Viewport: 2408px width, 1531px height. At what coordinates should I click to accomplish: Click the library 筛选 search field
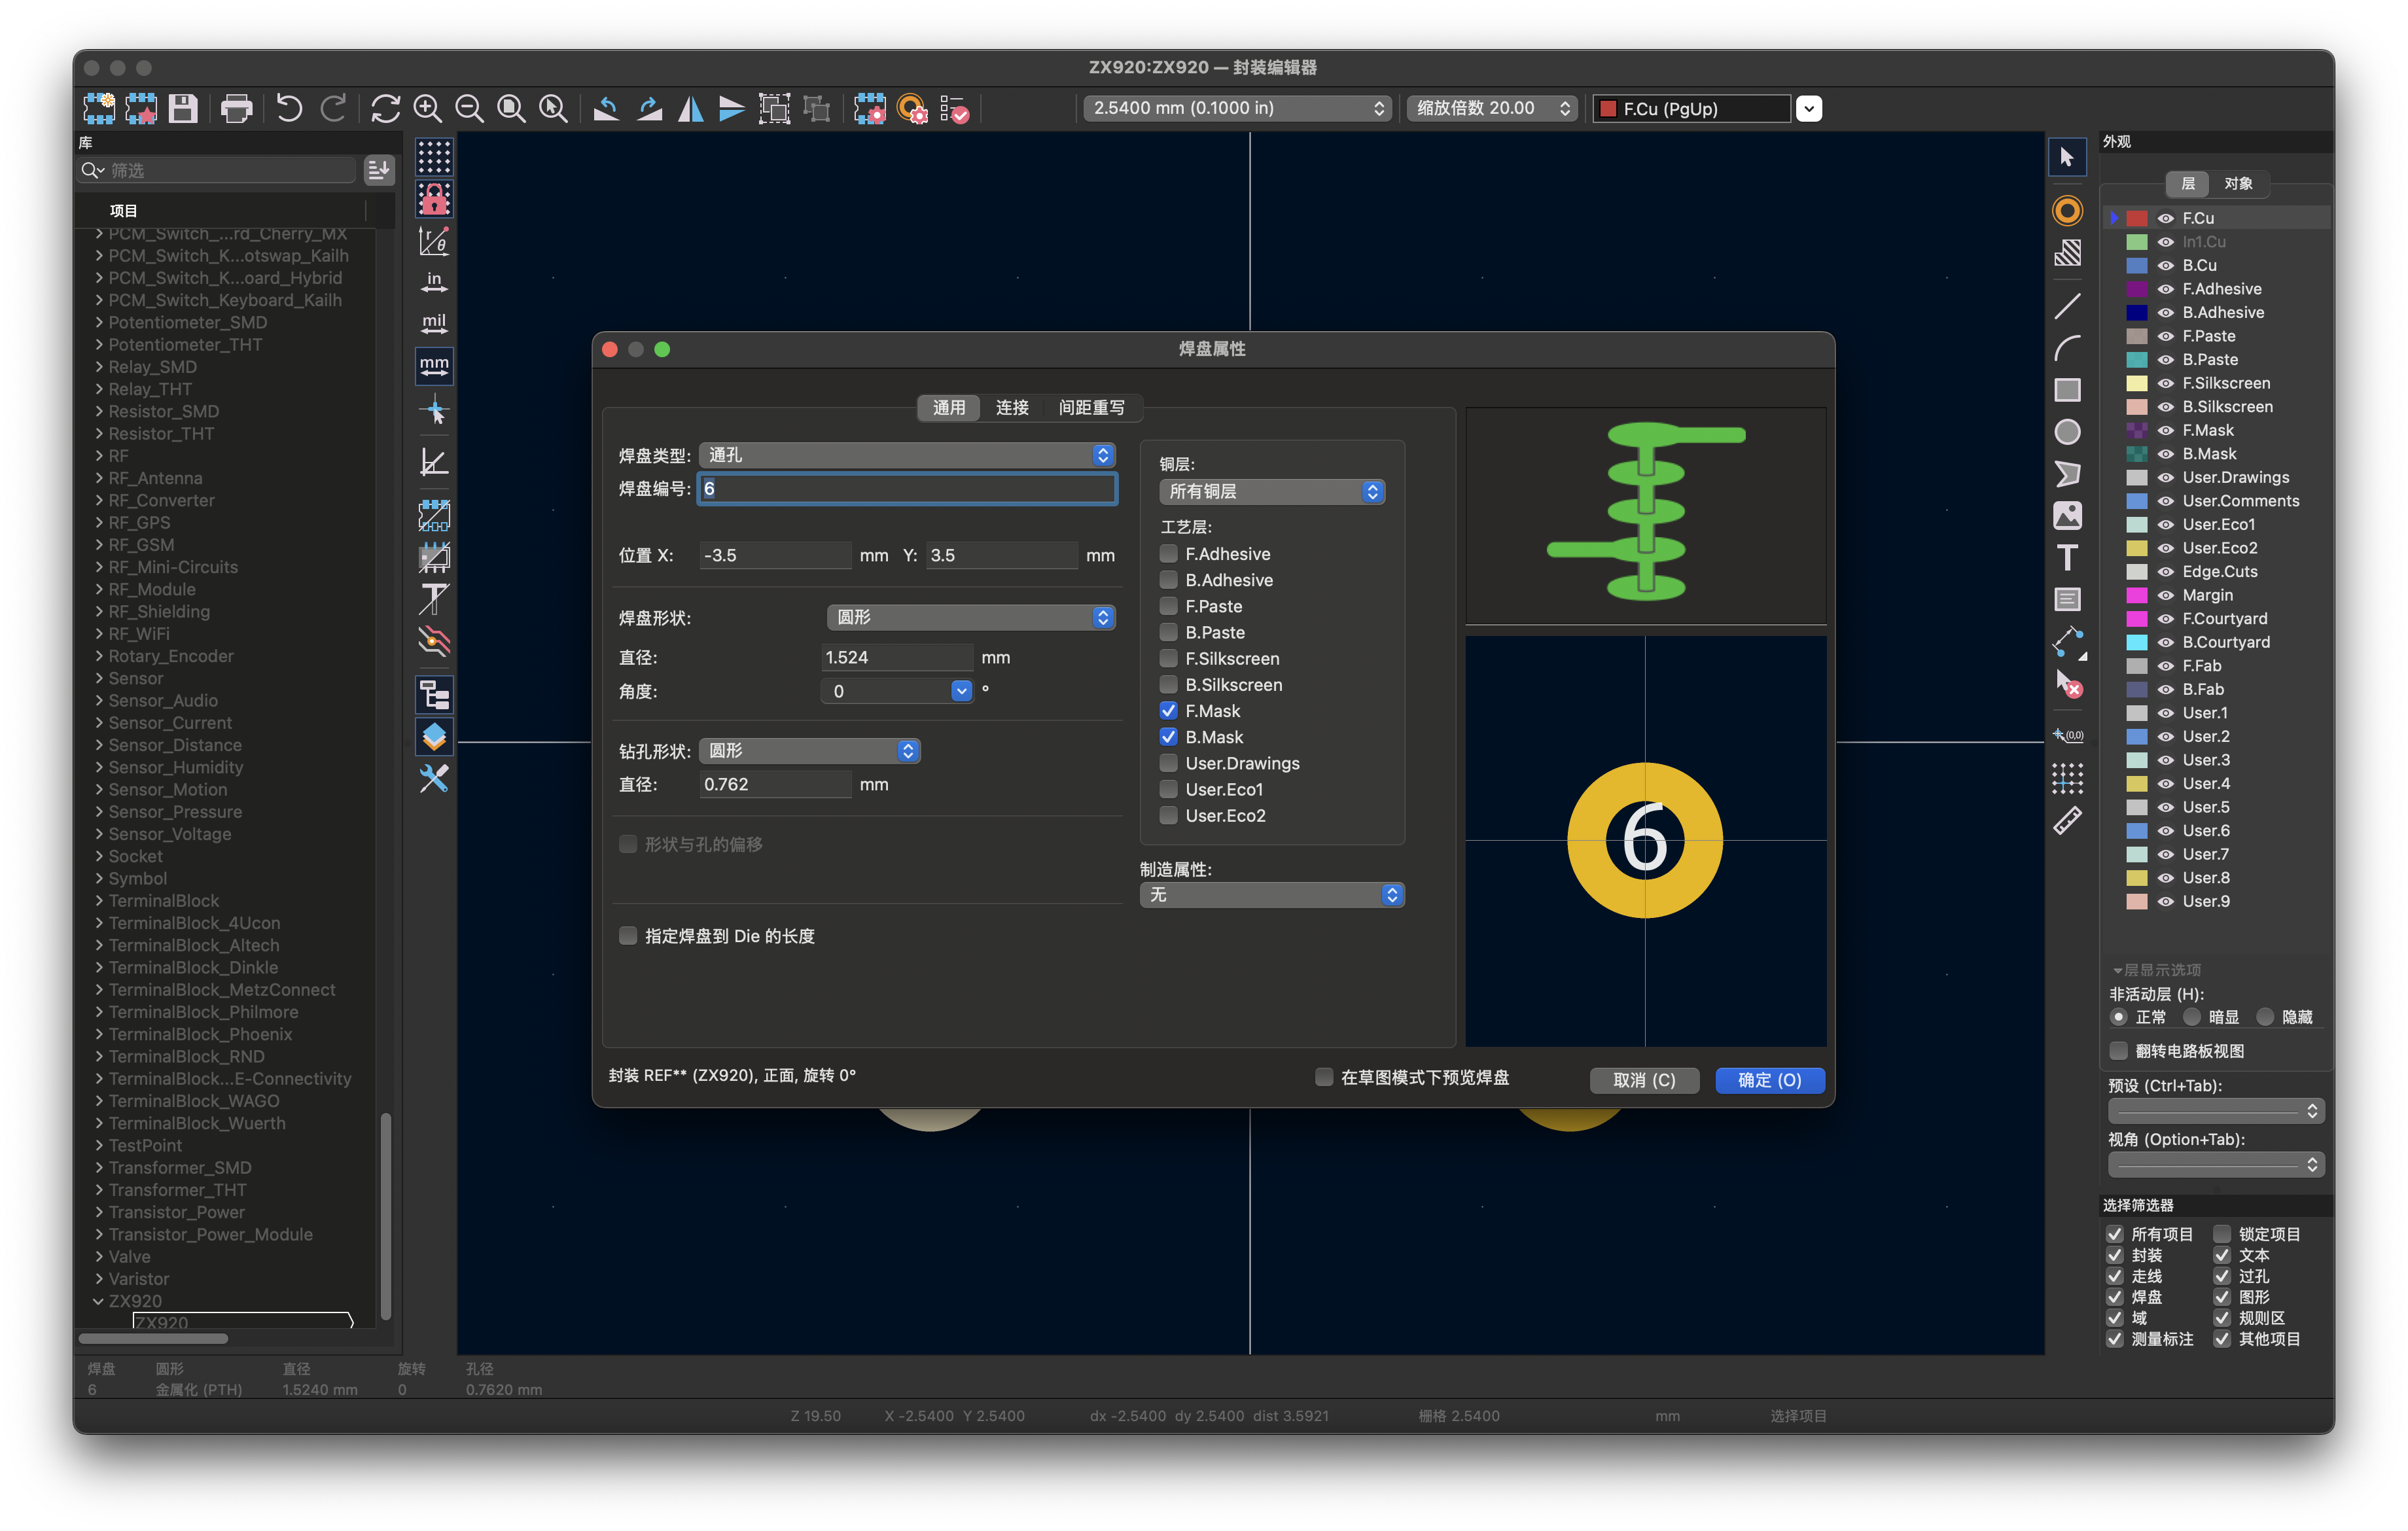218,170
